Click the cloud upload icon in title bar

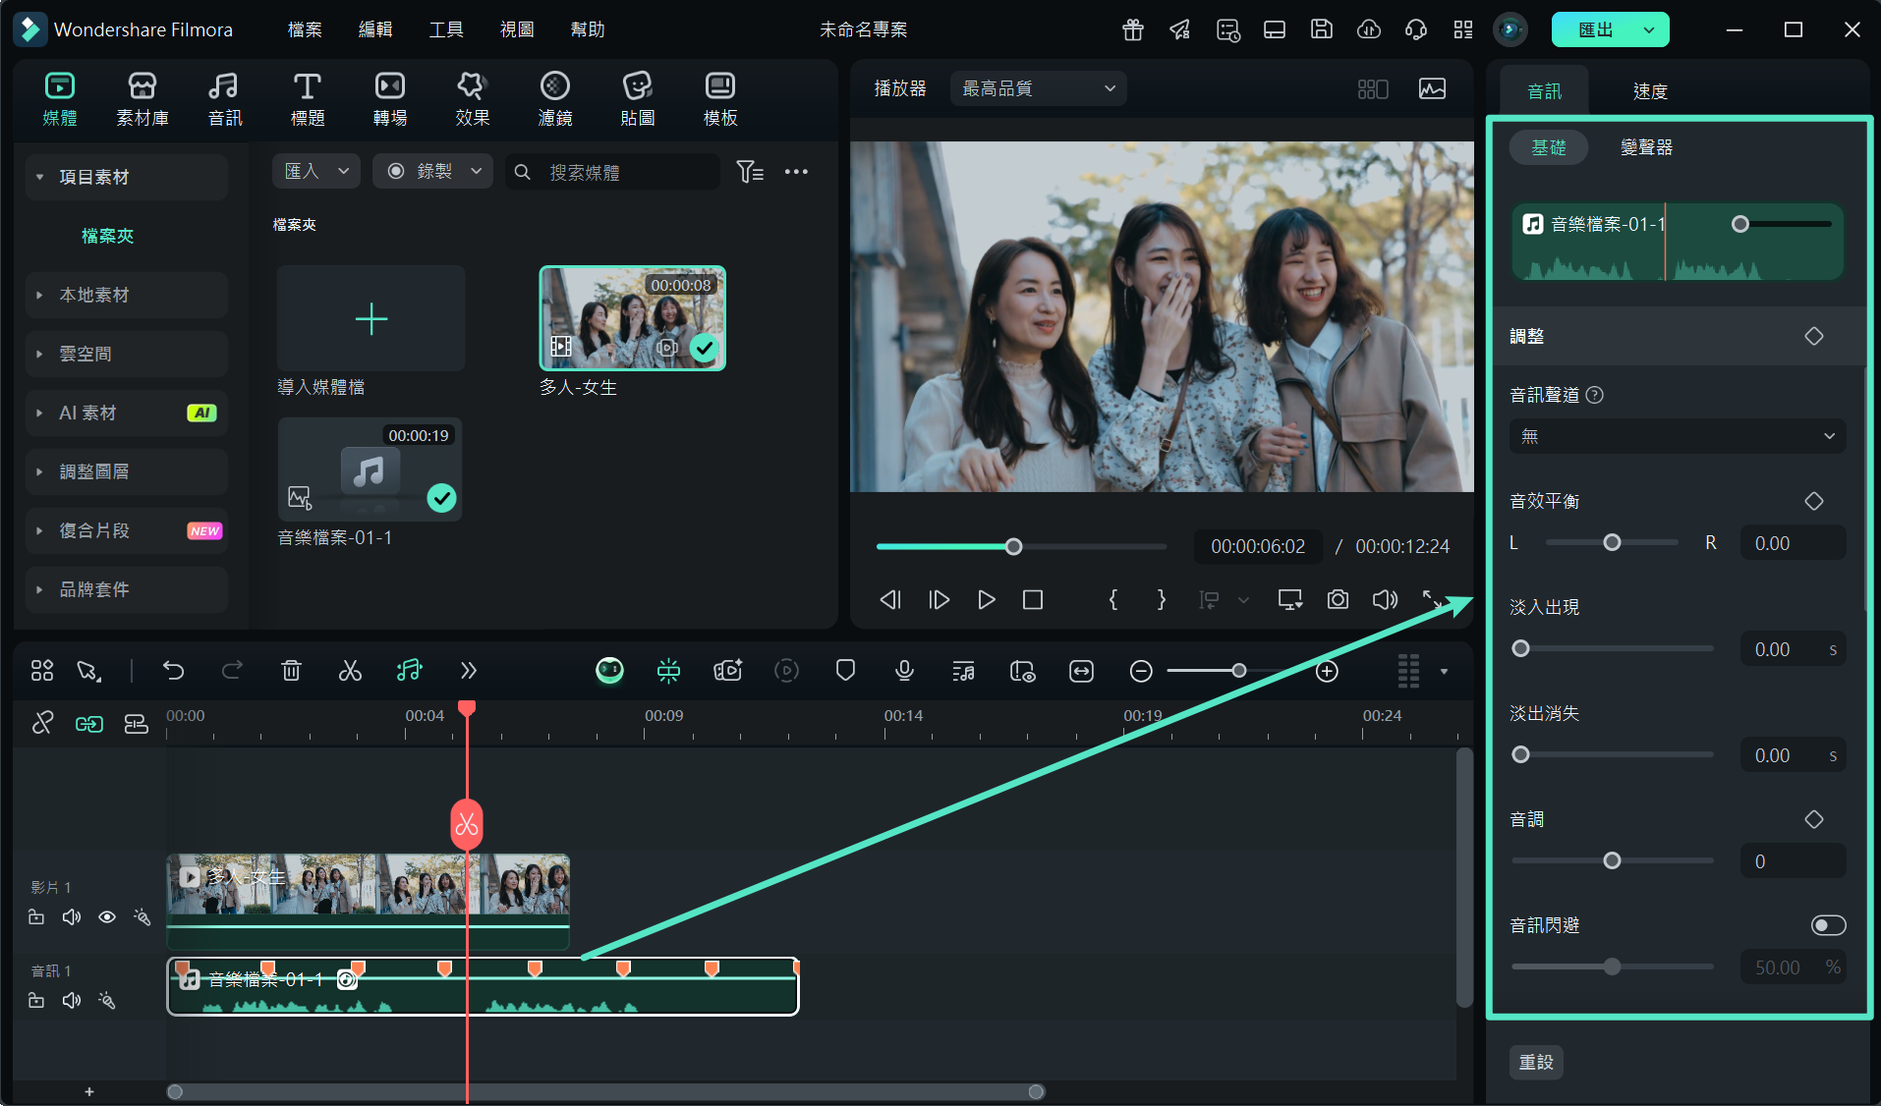click(1369, 29)
